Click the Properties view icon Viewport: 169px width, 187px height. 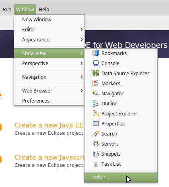pos(96,123)
